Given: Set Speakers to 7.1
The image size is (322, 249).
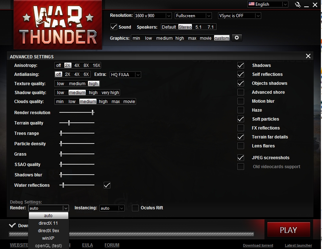Looking at the screenshot, I should [x=210, y=27].
